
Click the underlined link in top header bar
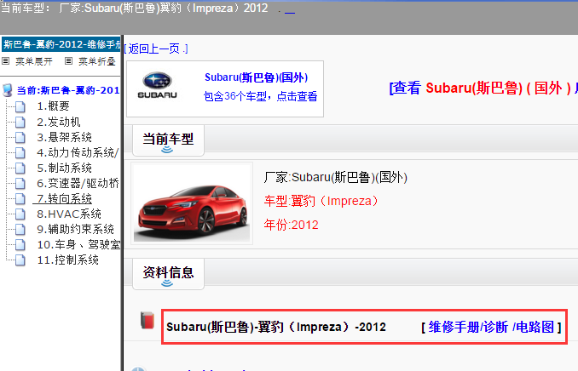[x=290, y=11]
